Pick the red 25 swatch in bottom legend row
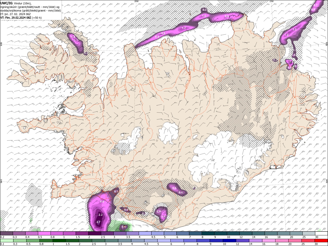The height and width of the screenshot is (246, 328). (x=308, y=241)
